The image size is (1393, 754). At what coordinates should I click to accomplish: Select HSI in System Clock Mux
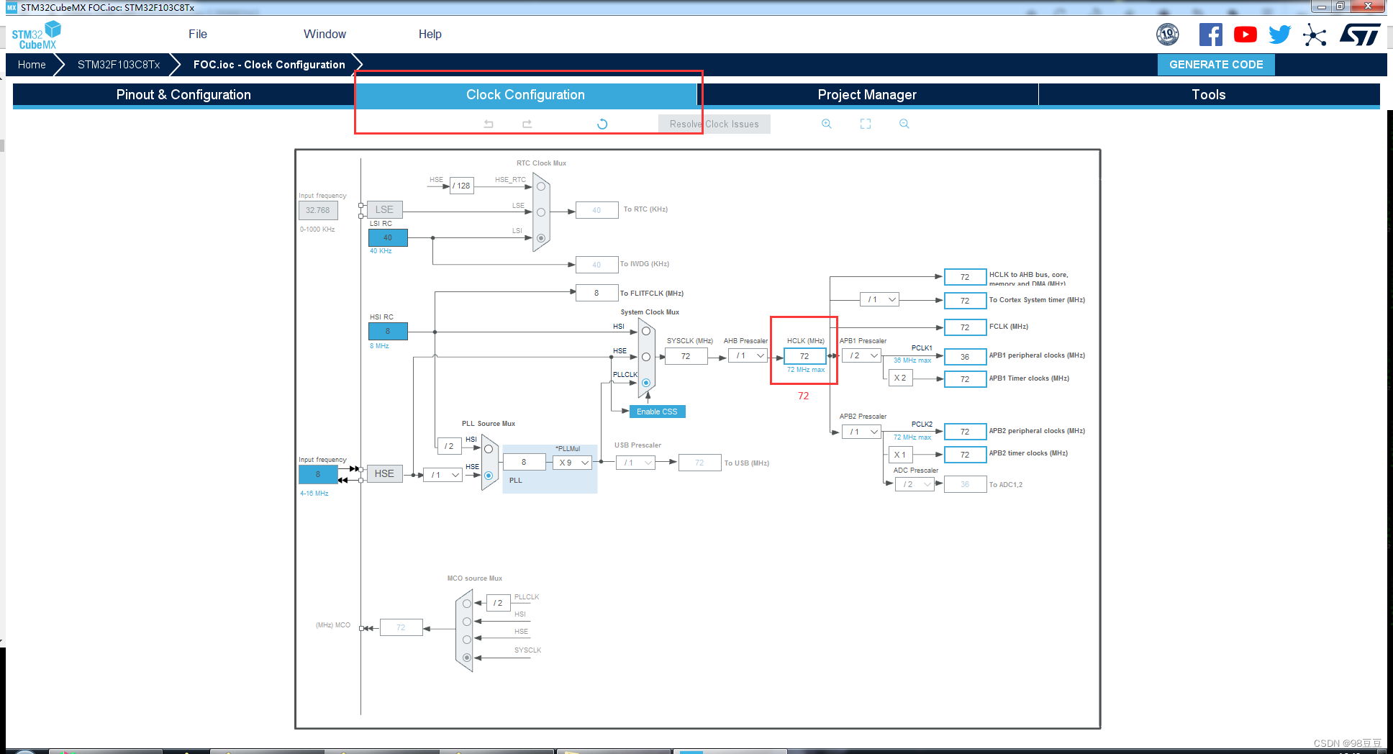(x=646, y=331)
